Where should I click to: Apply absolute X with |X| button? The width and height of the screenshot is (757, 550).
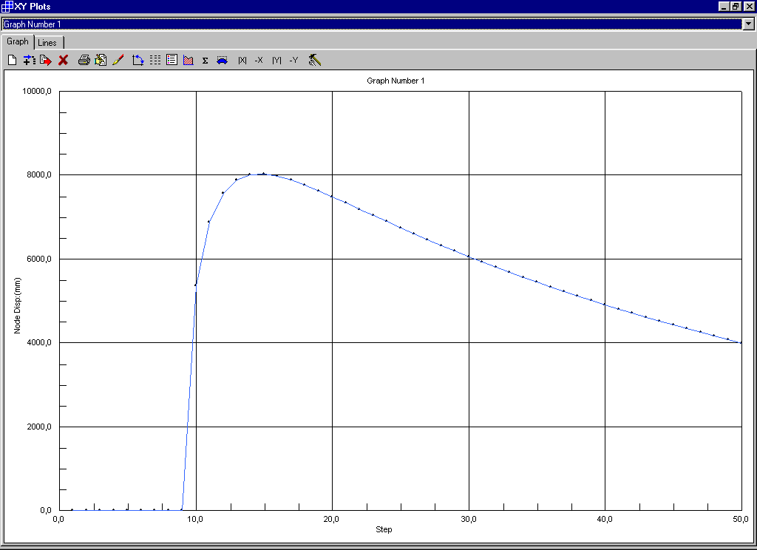242,61
